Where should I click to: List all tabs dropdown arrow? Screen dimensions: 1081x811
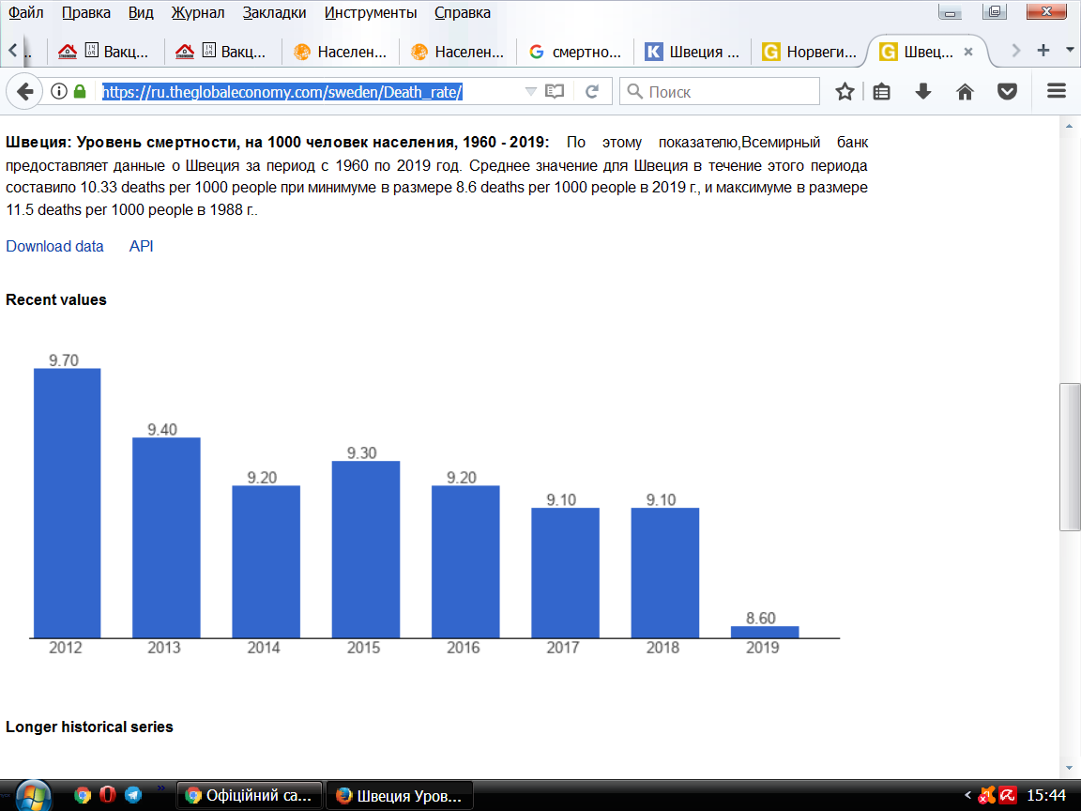tap(1070, 51)
